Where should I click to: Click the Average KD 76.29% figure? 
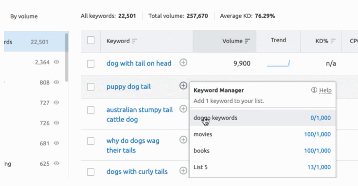point(265,16)
